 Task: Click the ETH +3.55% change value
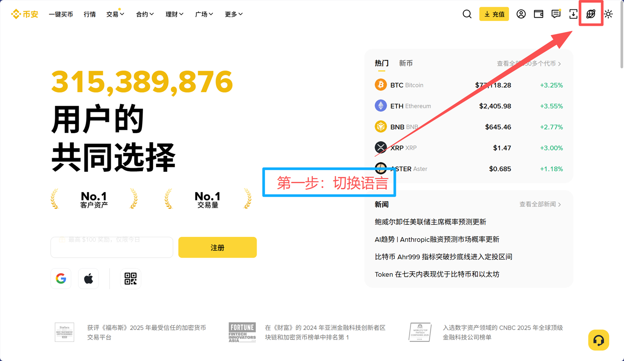click(x=551, y=106)
